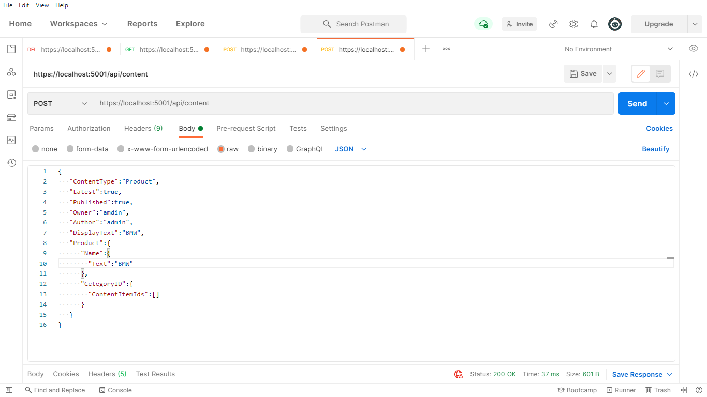Viewport: 707px width, 397px height.
Task: Select the x-www-form-urlencoded body type
Action: click(x=163, y=149)
